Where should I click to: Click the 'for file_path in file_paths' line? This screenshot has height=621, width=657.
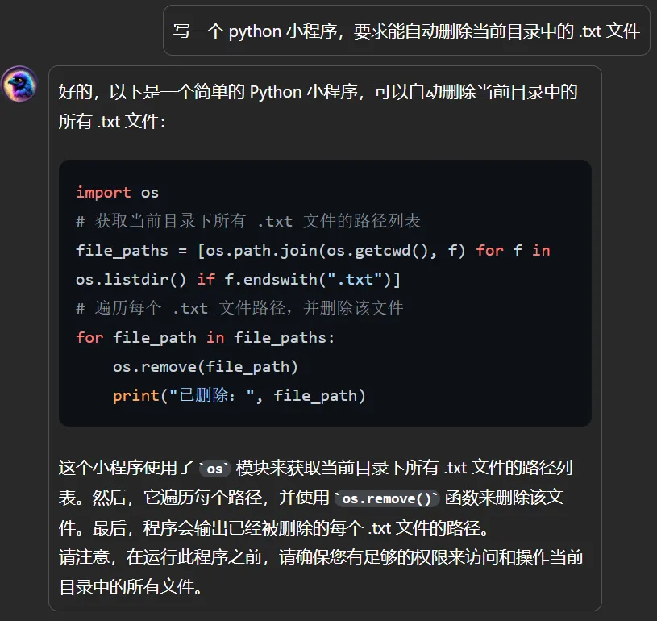point(206,338)
